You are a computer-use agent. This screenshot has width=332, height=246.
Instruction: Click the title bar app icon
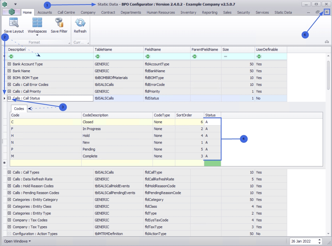pos(4,4)
